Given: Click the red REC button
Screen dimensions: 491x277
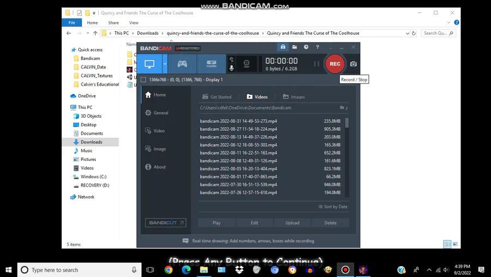Looking at the screenshot, I should pyautogui.click(x=335, y=64).
